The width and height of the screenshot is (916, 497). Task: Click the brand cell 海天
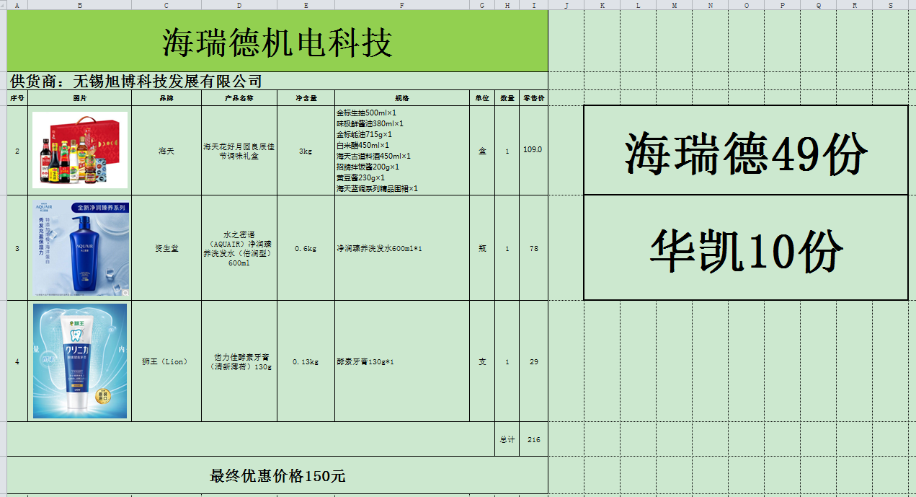click(x=166, y=151)
